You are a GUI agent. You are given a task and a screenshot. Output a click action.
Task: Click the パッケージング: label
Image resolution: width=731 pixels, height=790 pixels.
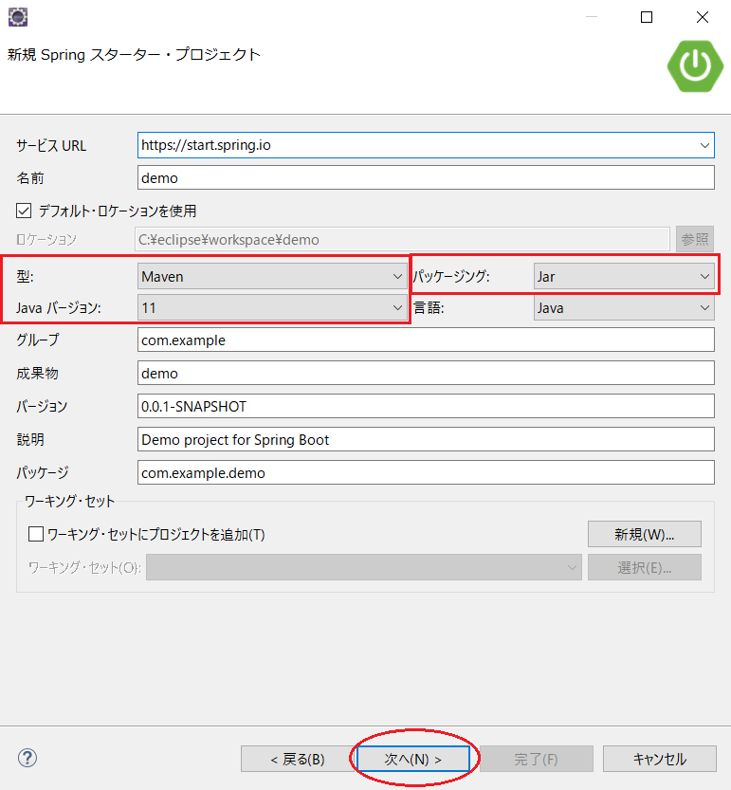click(451, 276)
